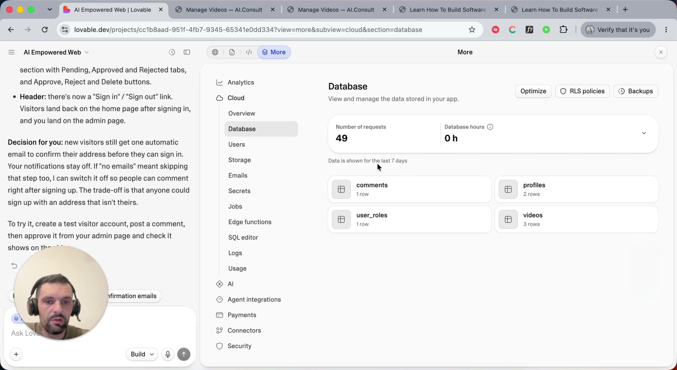Open Cloud Overview page

(x=242, y=113)
